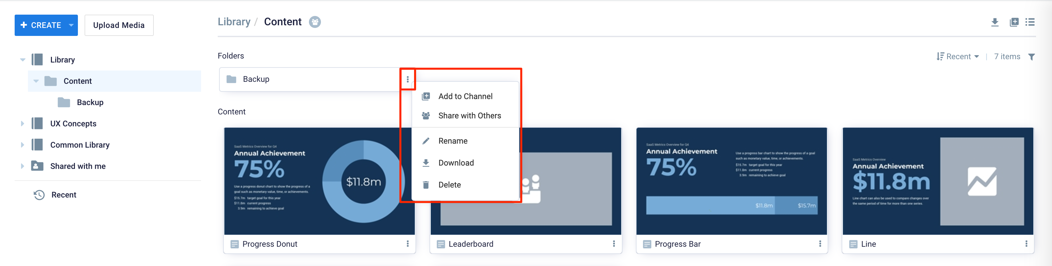1052x266 pixels.
Task: Click the Common Library book icon
Action: (x=37, y=144)
